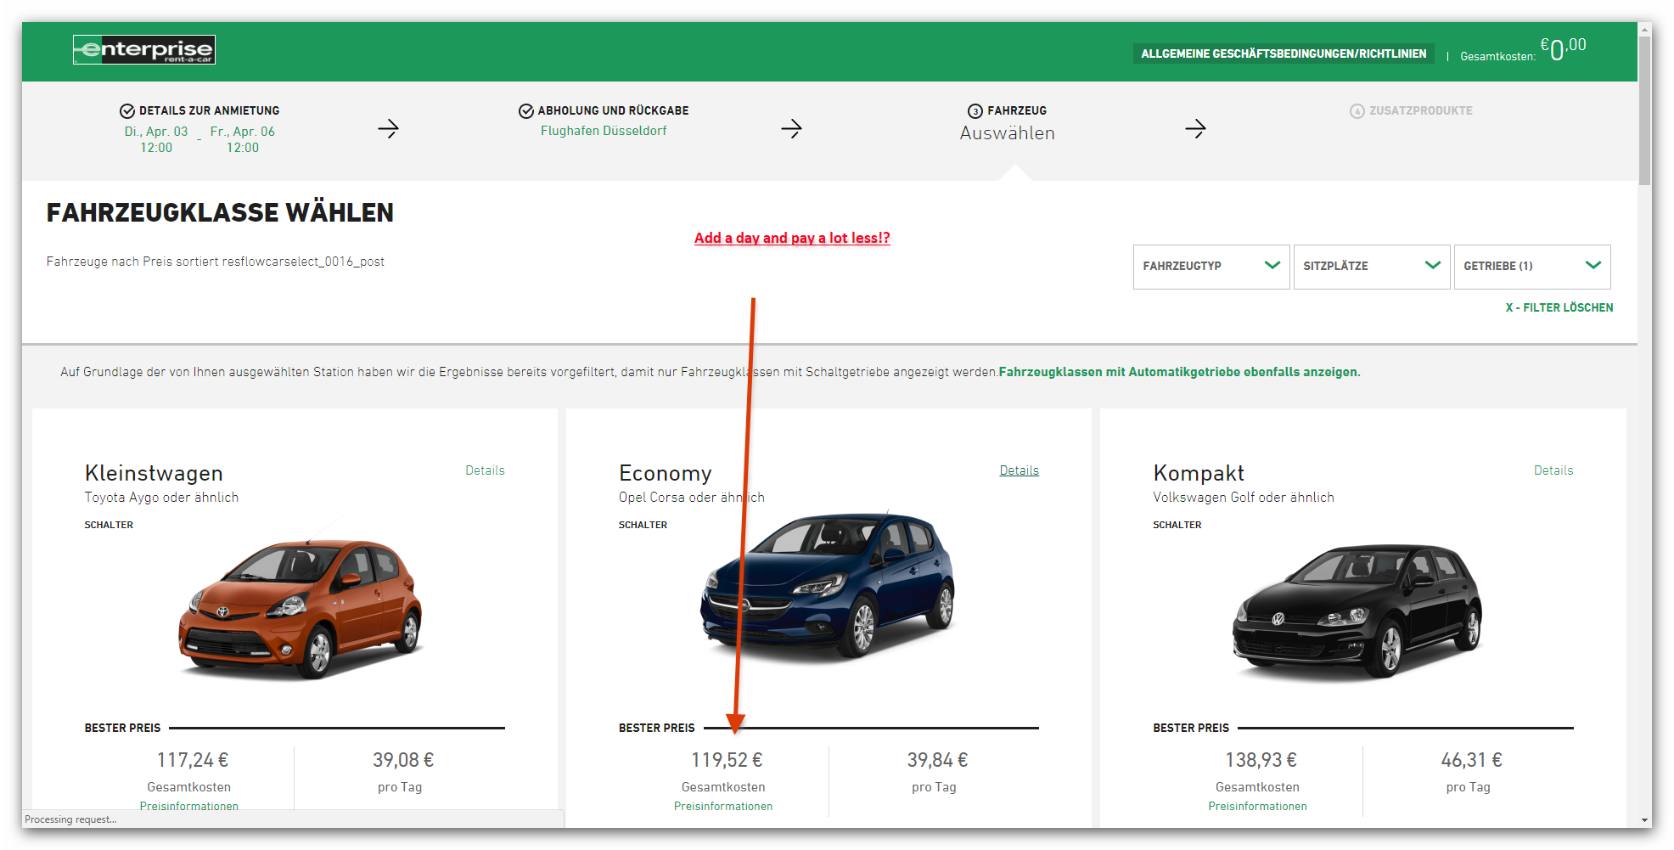The width and height of the screenshot is (1674, 850).
Task: Show Fahrzeugklassen mit Automatikgetriebe ebenfalls anzeigen
Action: click(x=1179, y=372)
